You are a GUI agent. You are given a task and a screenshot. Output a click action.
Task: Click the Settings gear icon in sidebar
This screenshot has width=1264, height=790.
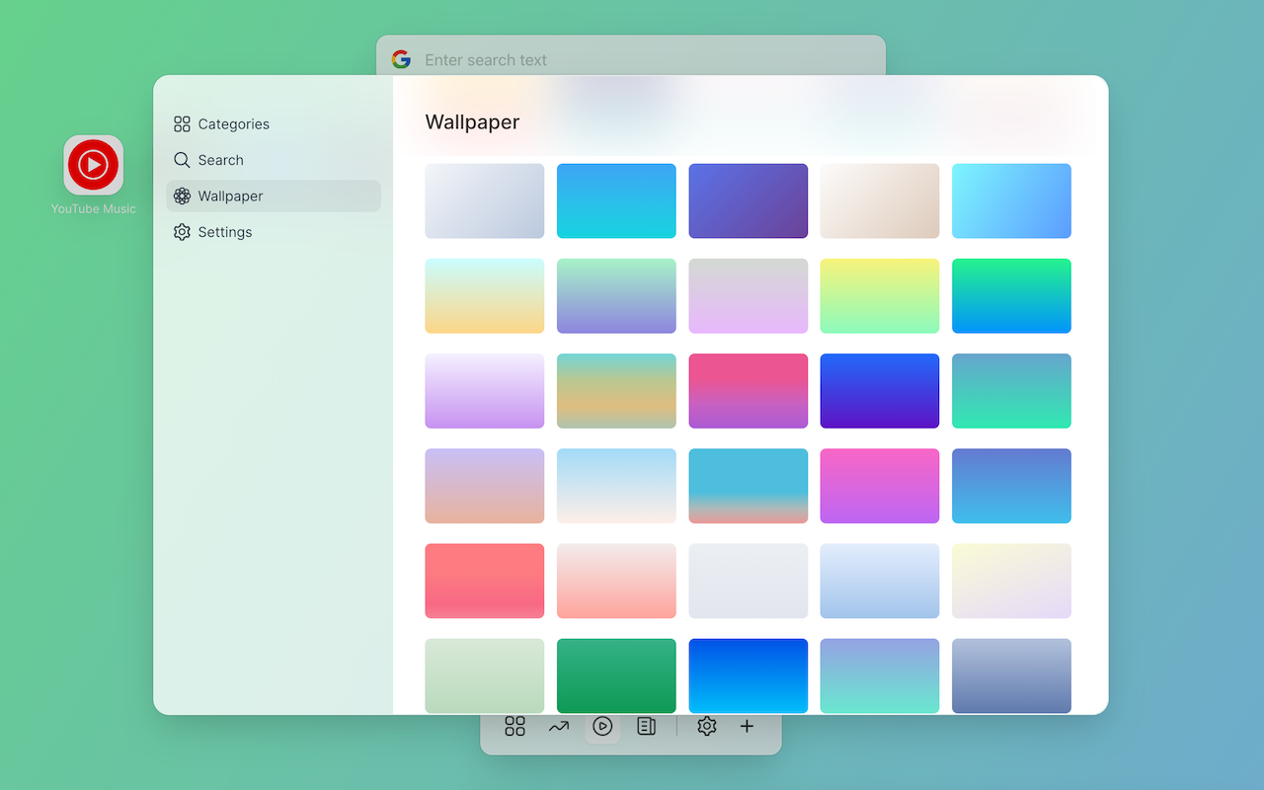pos(182,231)
